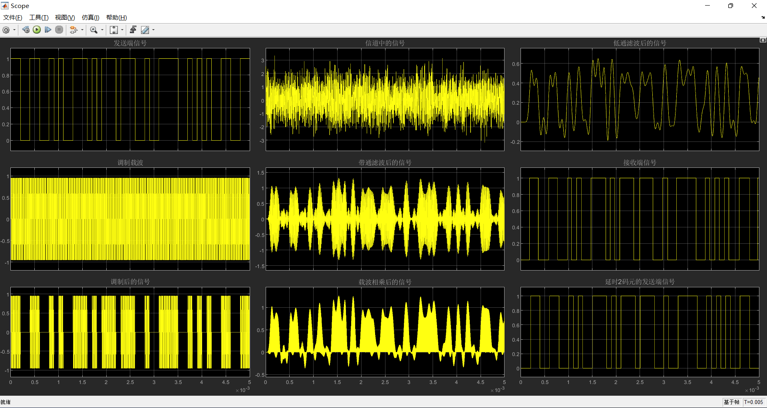The height and width of the screenshot is (408, 767).
Task: Minimize the Scope window
Action: [707, 6]
